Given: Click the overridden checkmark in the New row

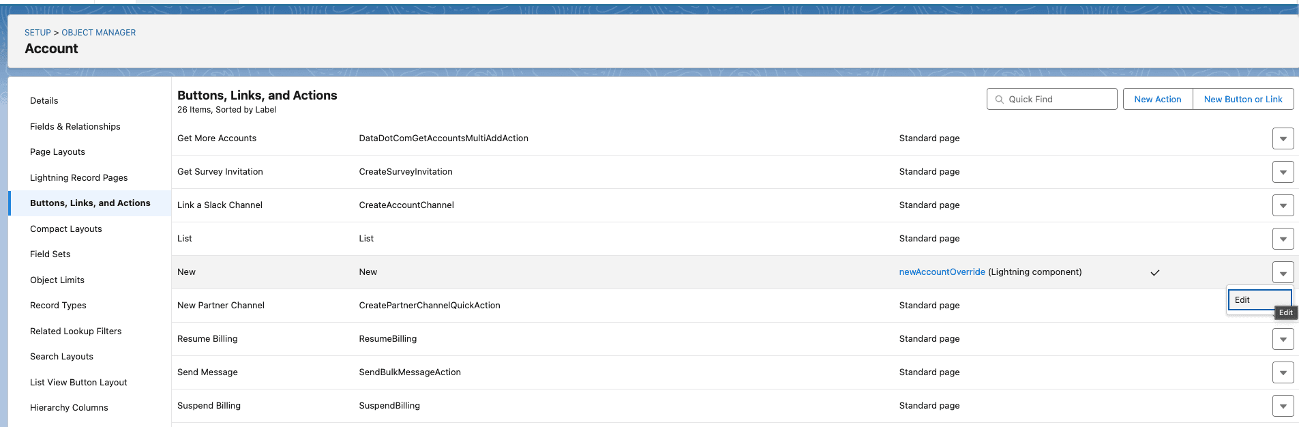Looking at the screenshot, I should pyautogui.click(x=1155, y=272).
